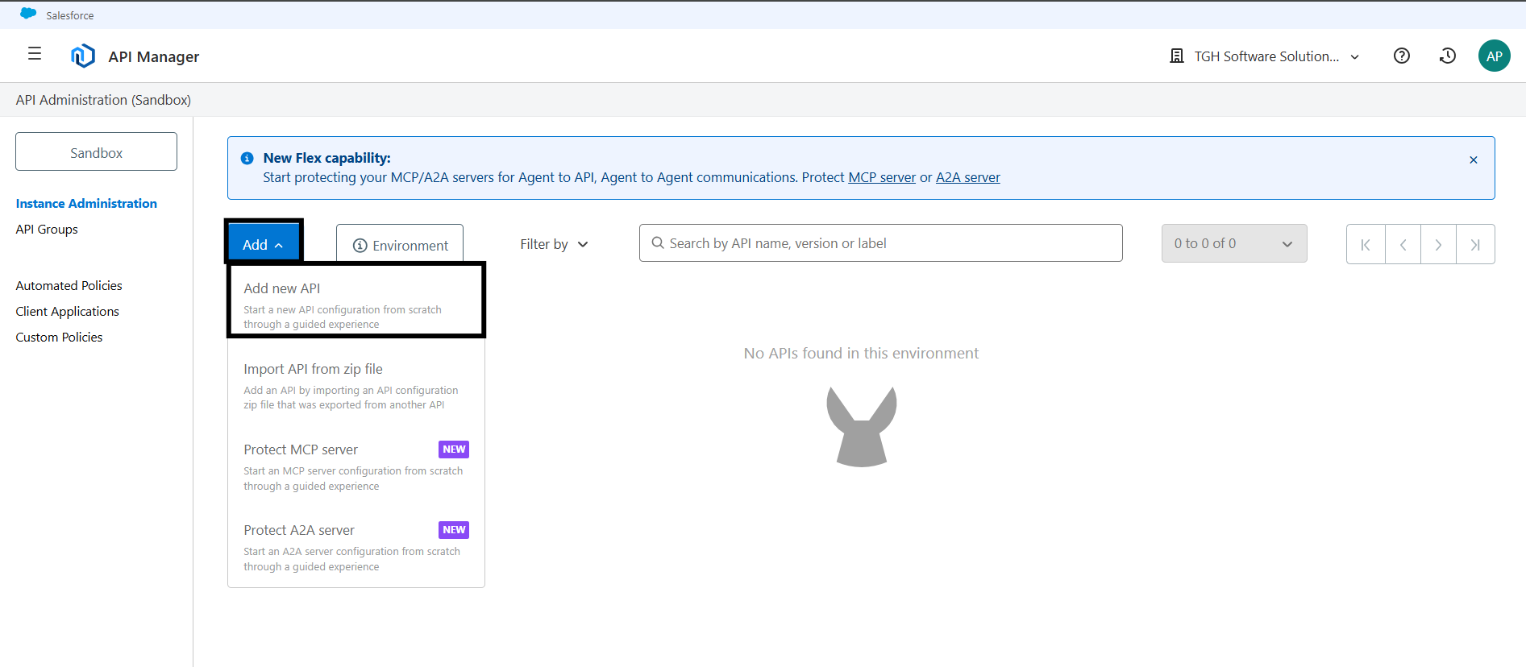This screenshot has height=667, width=1526.
Task: Open the hamburger navigation menu
Action: 35,54
